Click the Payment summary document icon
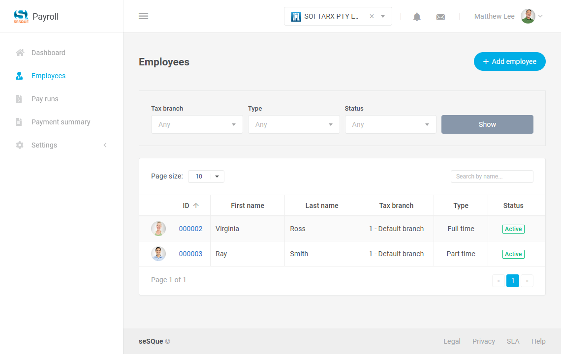 (x=19, y=122)
